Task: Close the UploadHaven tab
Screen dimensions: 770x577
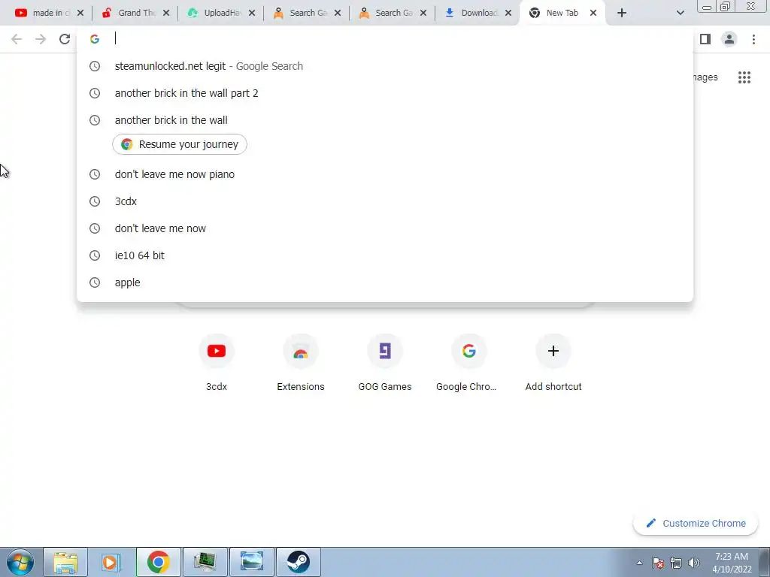Action: [x=252, y=13]
